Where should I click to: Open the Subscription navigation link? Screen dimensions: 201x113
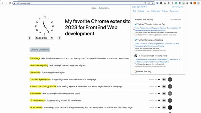pyautogui.click(x=104, y=8)
